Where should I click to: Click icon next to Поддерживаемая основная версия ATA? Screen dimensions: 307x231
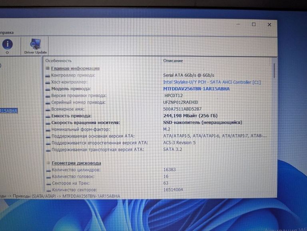point(48,137)
